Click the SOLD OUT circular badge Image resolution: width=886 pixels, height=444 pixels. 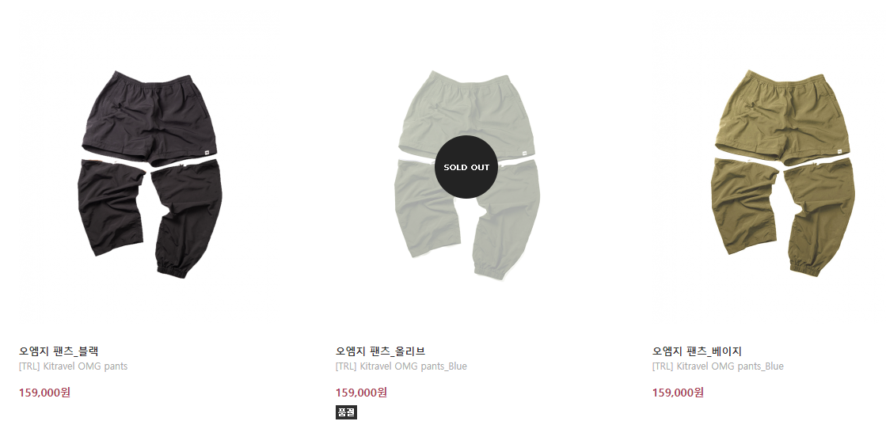tap(466, 167)
